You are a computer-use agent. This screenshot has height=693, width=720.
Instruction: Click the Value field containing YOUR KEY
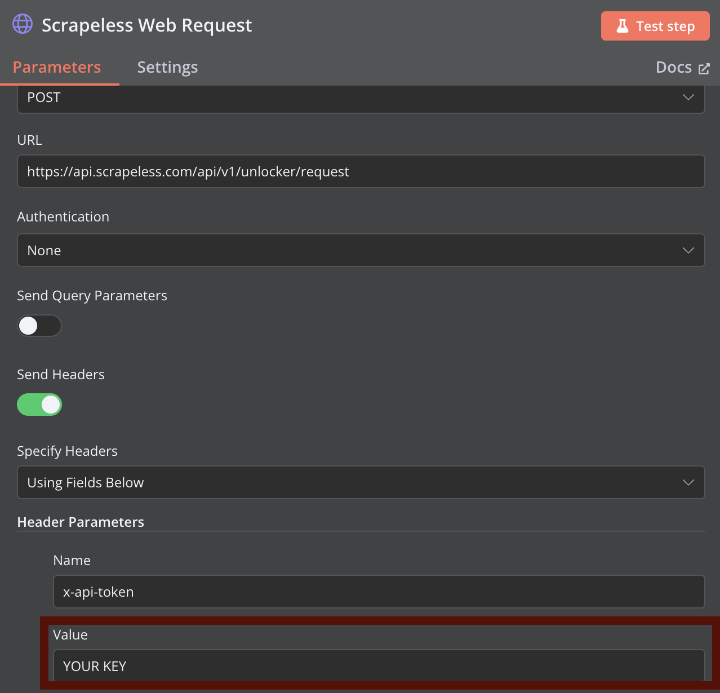point(379,666)
